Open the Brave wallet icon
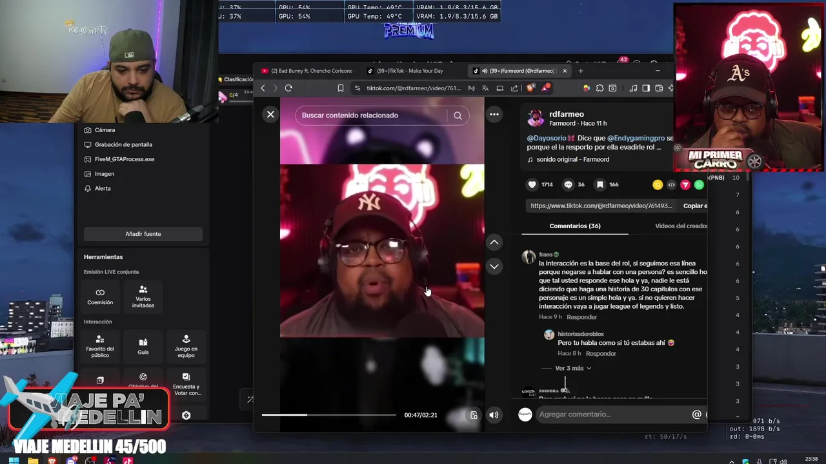The image size is (826, 464). click(x=659, y=88)
